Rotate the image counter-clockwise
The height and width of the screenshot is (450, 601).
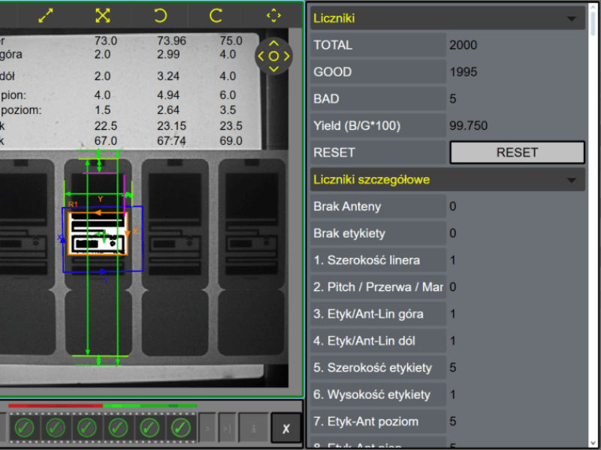pyautogui.click(x=160, y=15)
